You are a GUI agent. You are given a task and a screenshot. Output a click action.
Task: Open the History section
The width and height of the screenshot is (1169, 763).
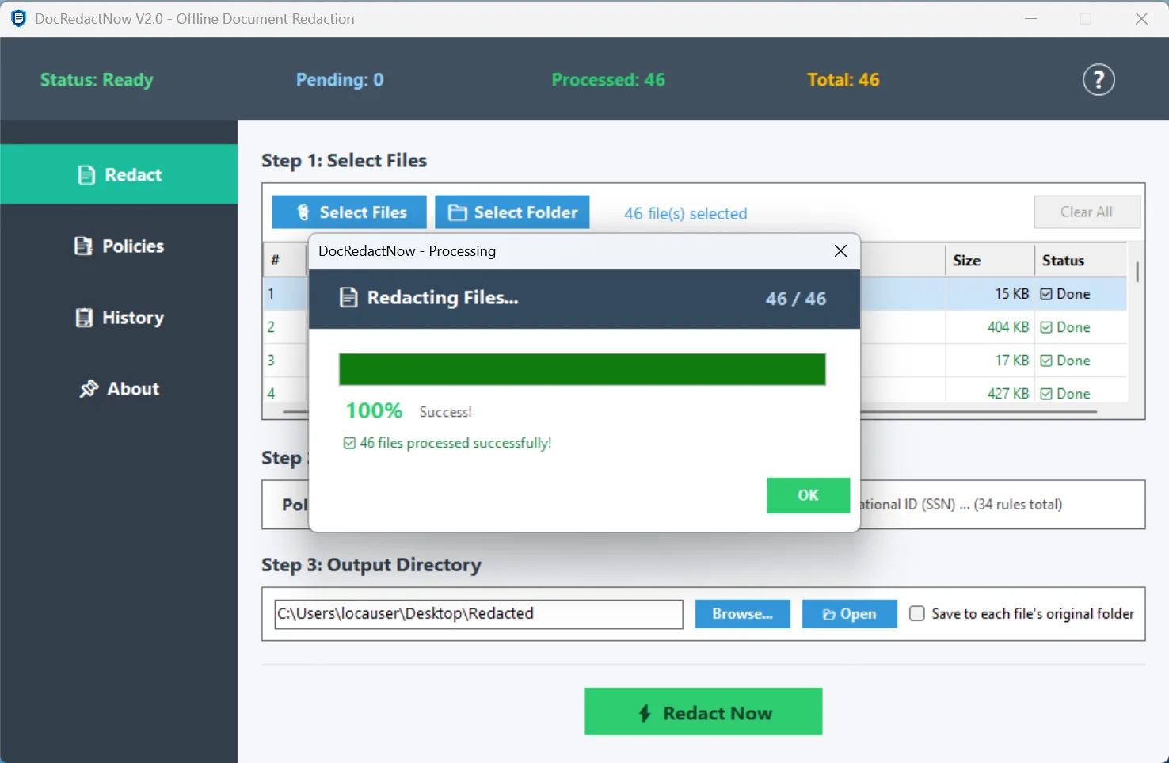coord(119,318)
